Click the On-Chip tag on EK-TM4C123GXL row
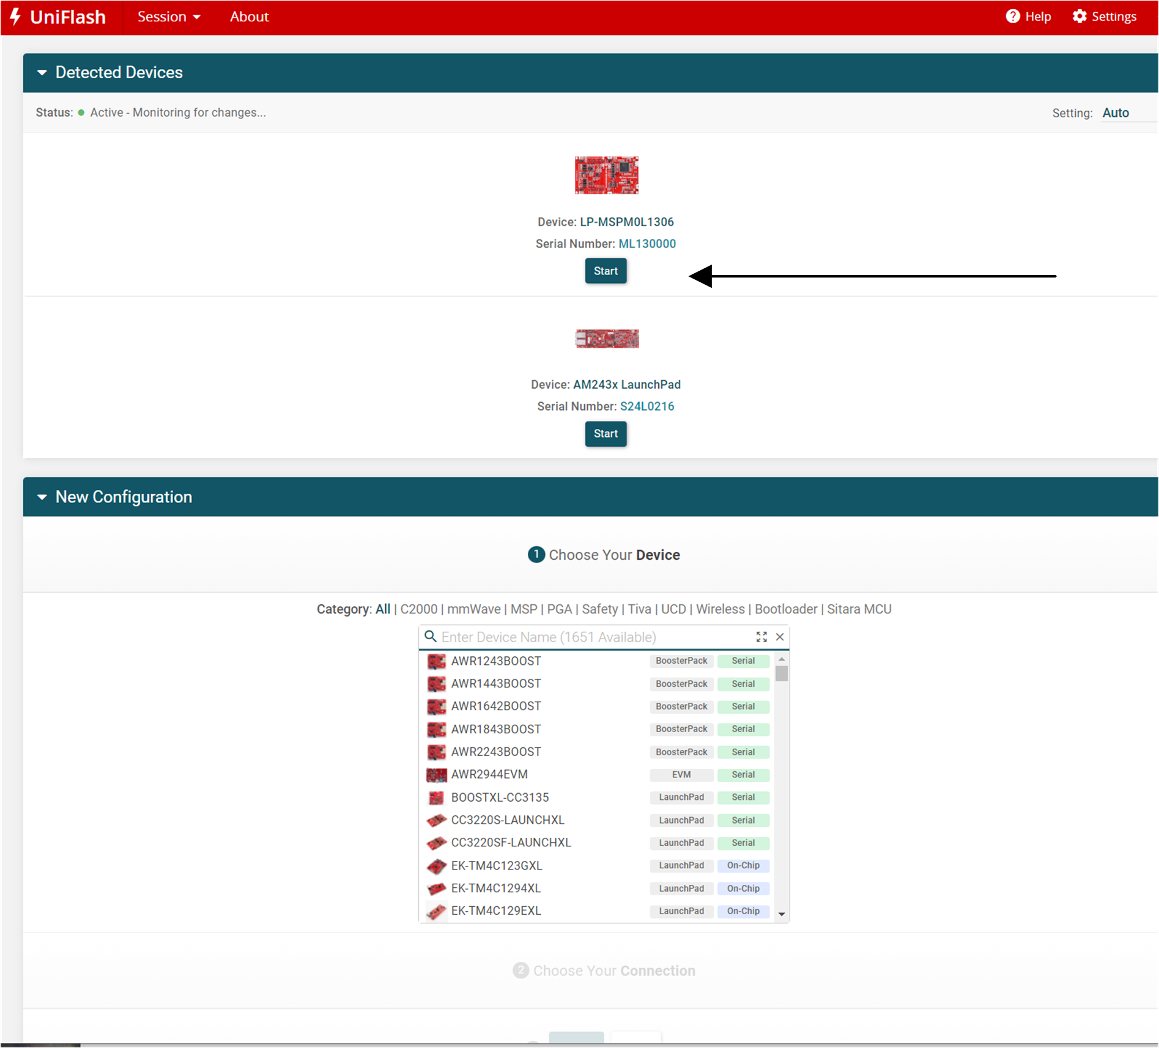Screen dimensions: 1159x1048 [743, 865]
